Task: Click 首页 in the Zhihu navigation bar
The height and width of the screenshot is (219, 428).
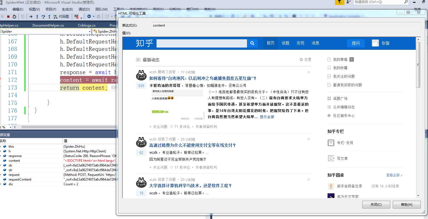Action: pyautogui.click(x=270, y=43)
